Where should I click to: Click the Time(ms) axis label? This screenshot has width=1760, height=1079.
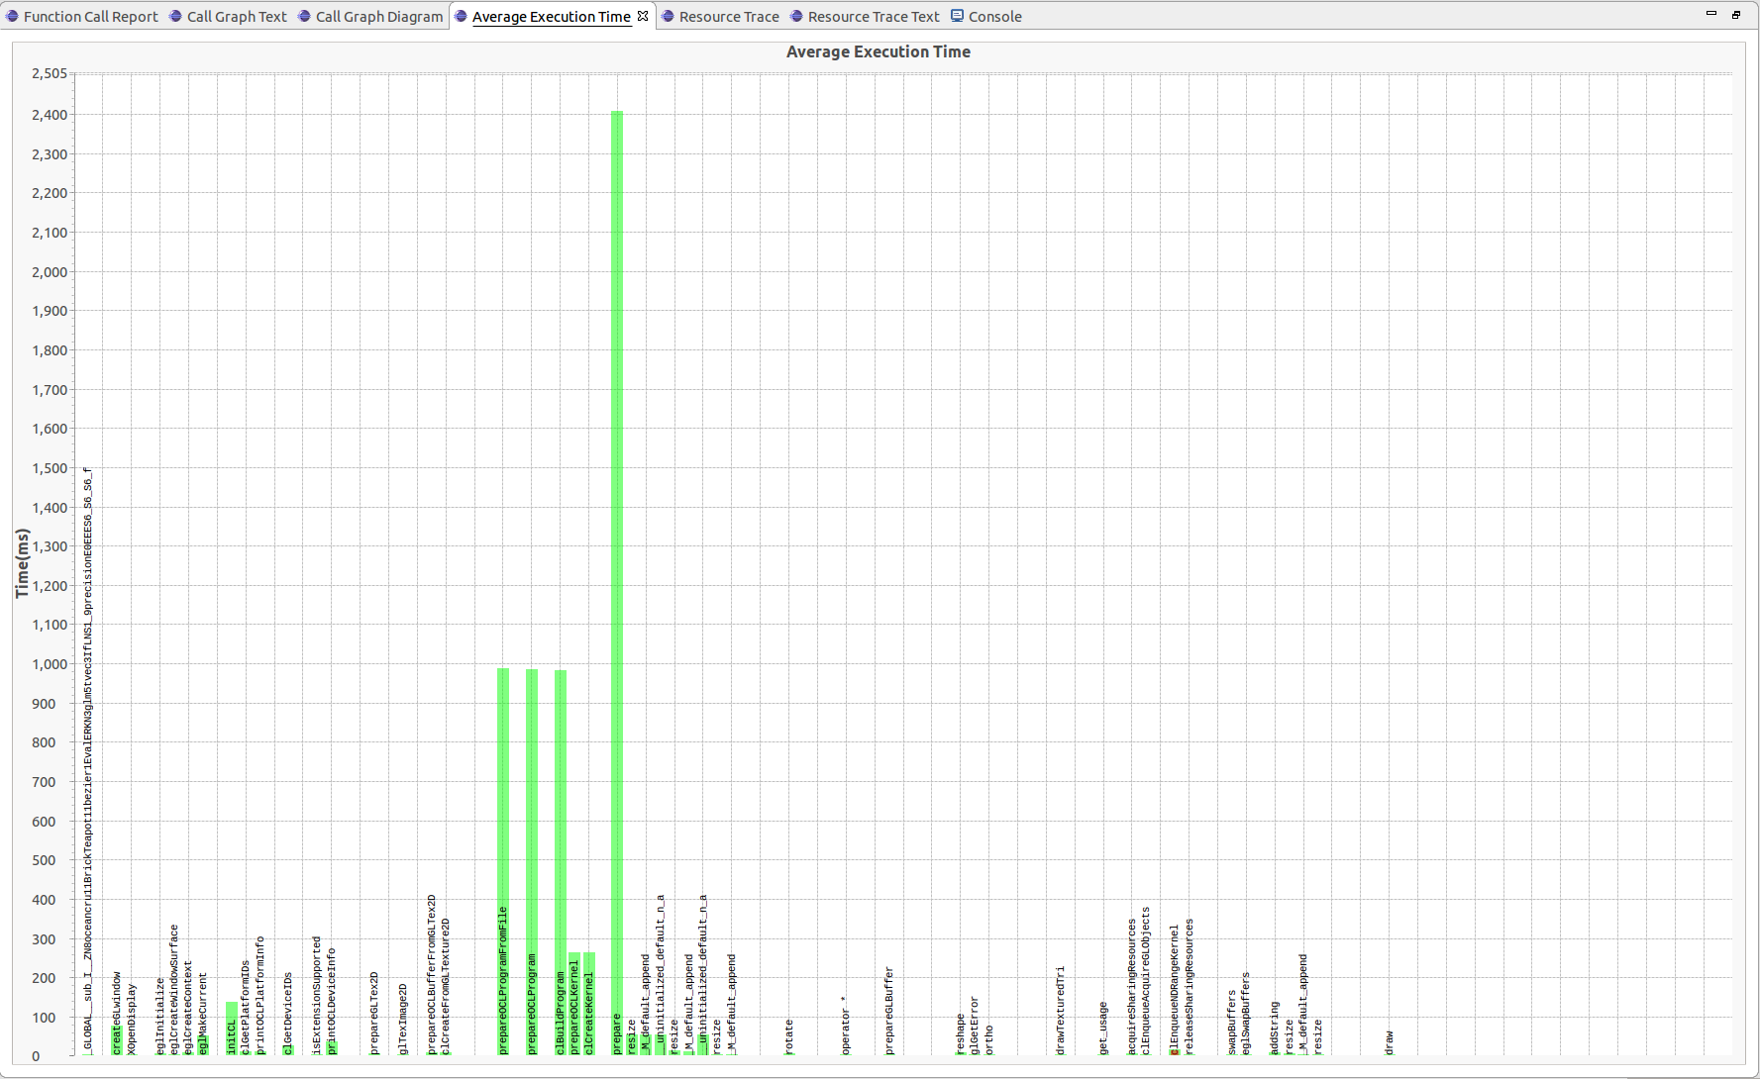(22, 562)
